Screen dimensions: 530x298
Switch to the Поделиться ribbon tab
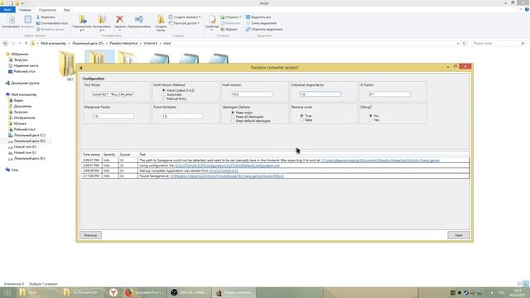tap(47, 10)
